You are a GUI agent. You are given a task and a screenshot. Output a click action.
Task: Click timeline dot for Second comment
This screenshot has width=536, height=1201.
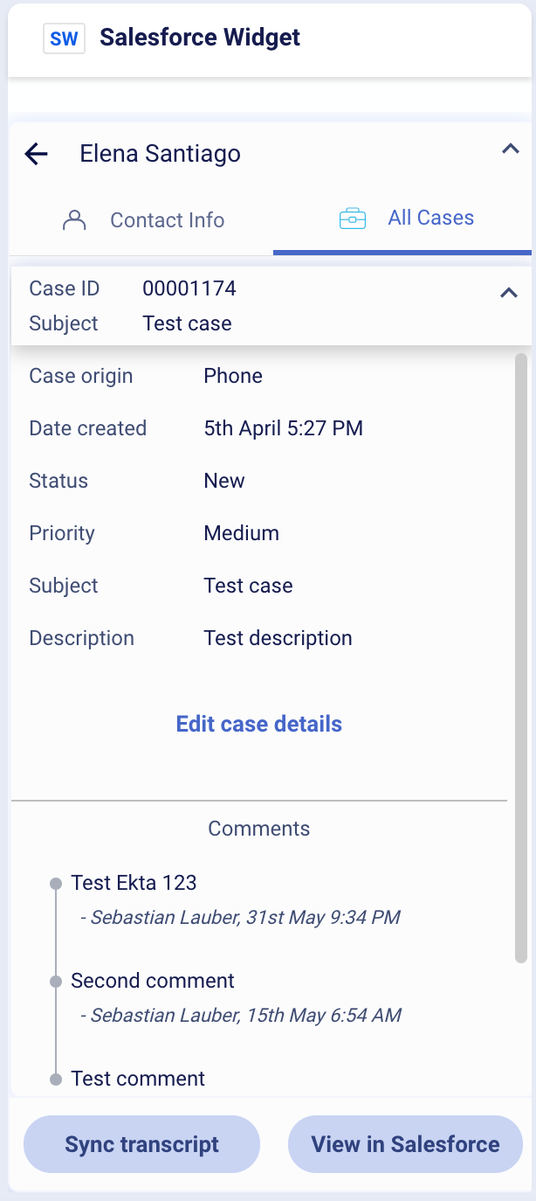[x=56, y=982]
